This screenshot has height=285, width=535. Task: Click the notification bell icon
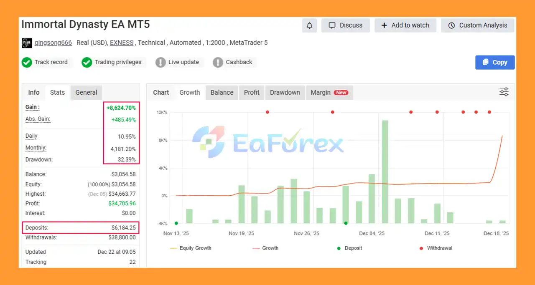click(309, 25)
